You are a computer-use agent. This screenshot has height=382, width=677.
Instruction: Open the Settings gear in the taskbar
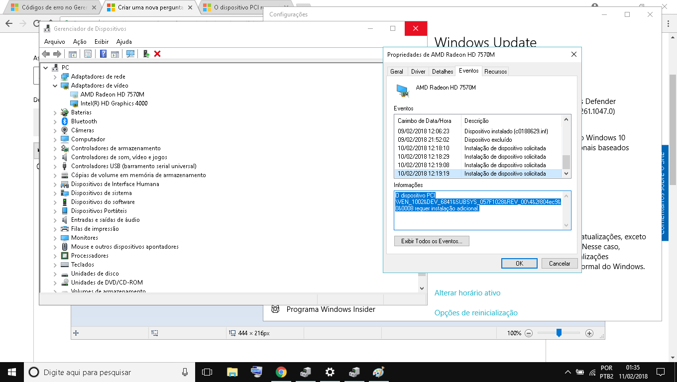(330, 372)
